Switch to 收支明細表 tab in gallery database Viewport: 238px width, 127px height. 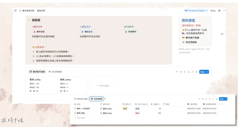(55, 72)
